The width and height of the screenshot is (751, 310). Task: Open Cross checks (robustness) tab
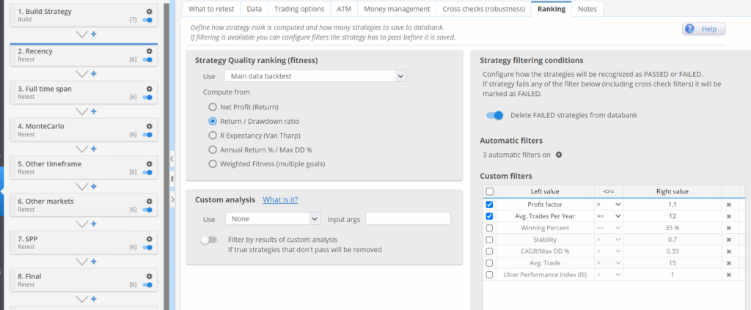pos(483,9)
